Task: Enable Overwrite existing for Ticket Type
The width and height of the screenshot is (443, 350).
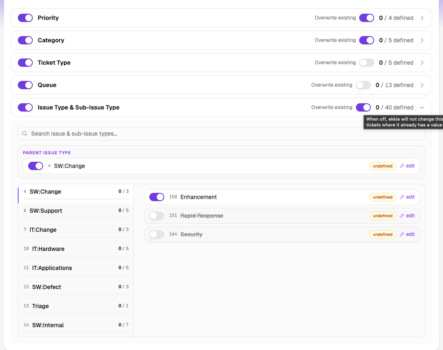Action: [x=366, y=63]
